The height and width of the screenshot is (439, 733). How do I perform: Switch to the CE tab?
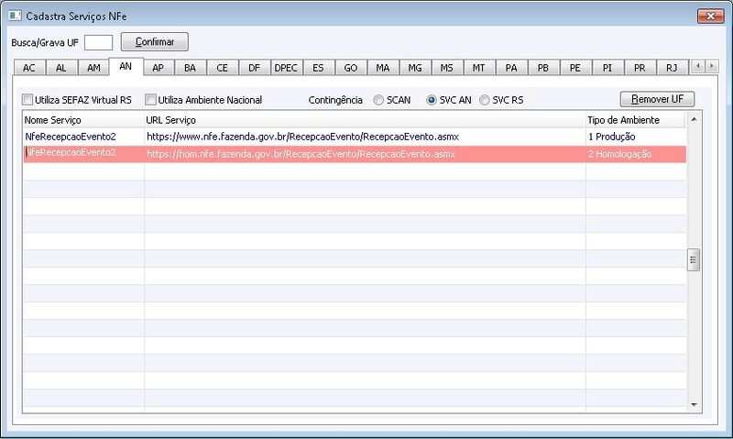[222, 68]
